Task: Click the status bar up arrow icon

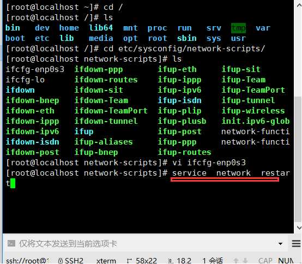Action: click(235, 261)
